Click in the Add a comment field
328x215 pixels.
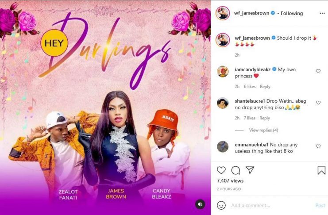(271, 206)
